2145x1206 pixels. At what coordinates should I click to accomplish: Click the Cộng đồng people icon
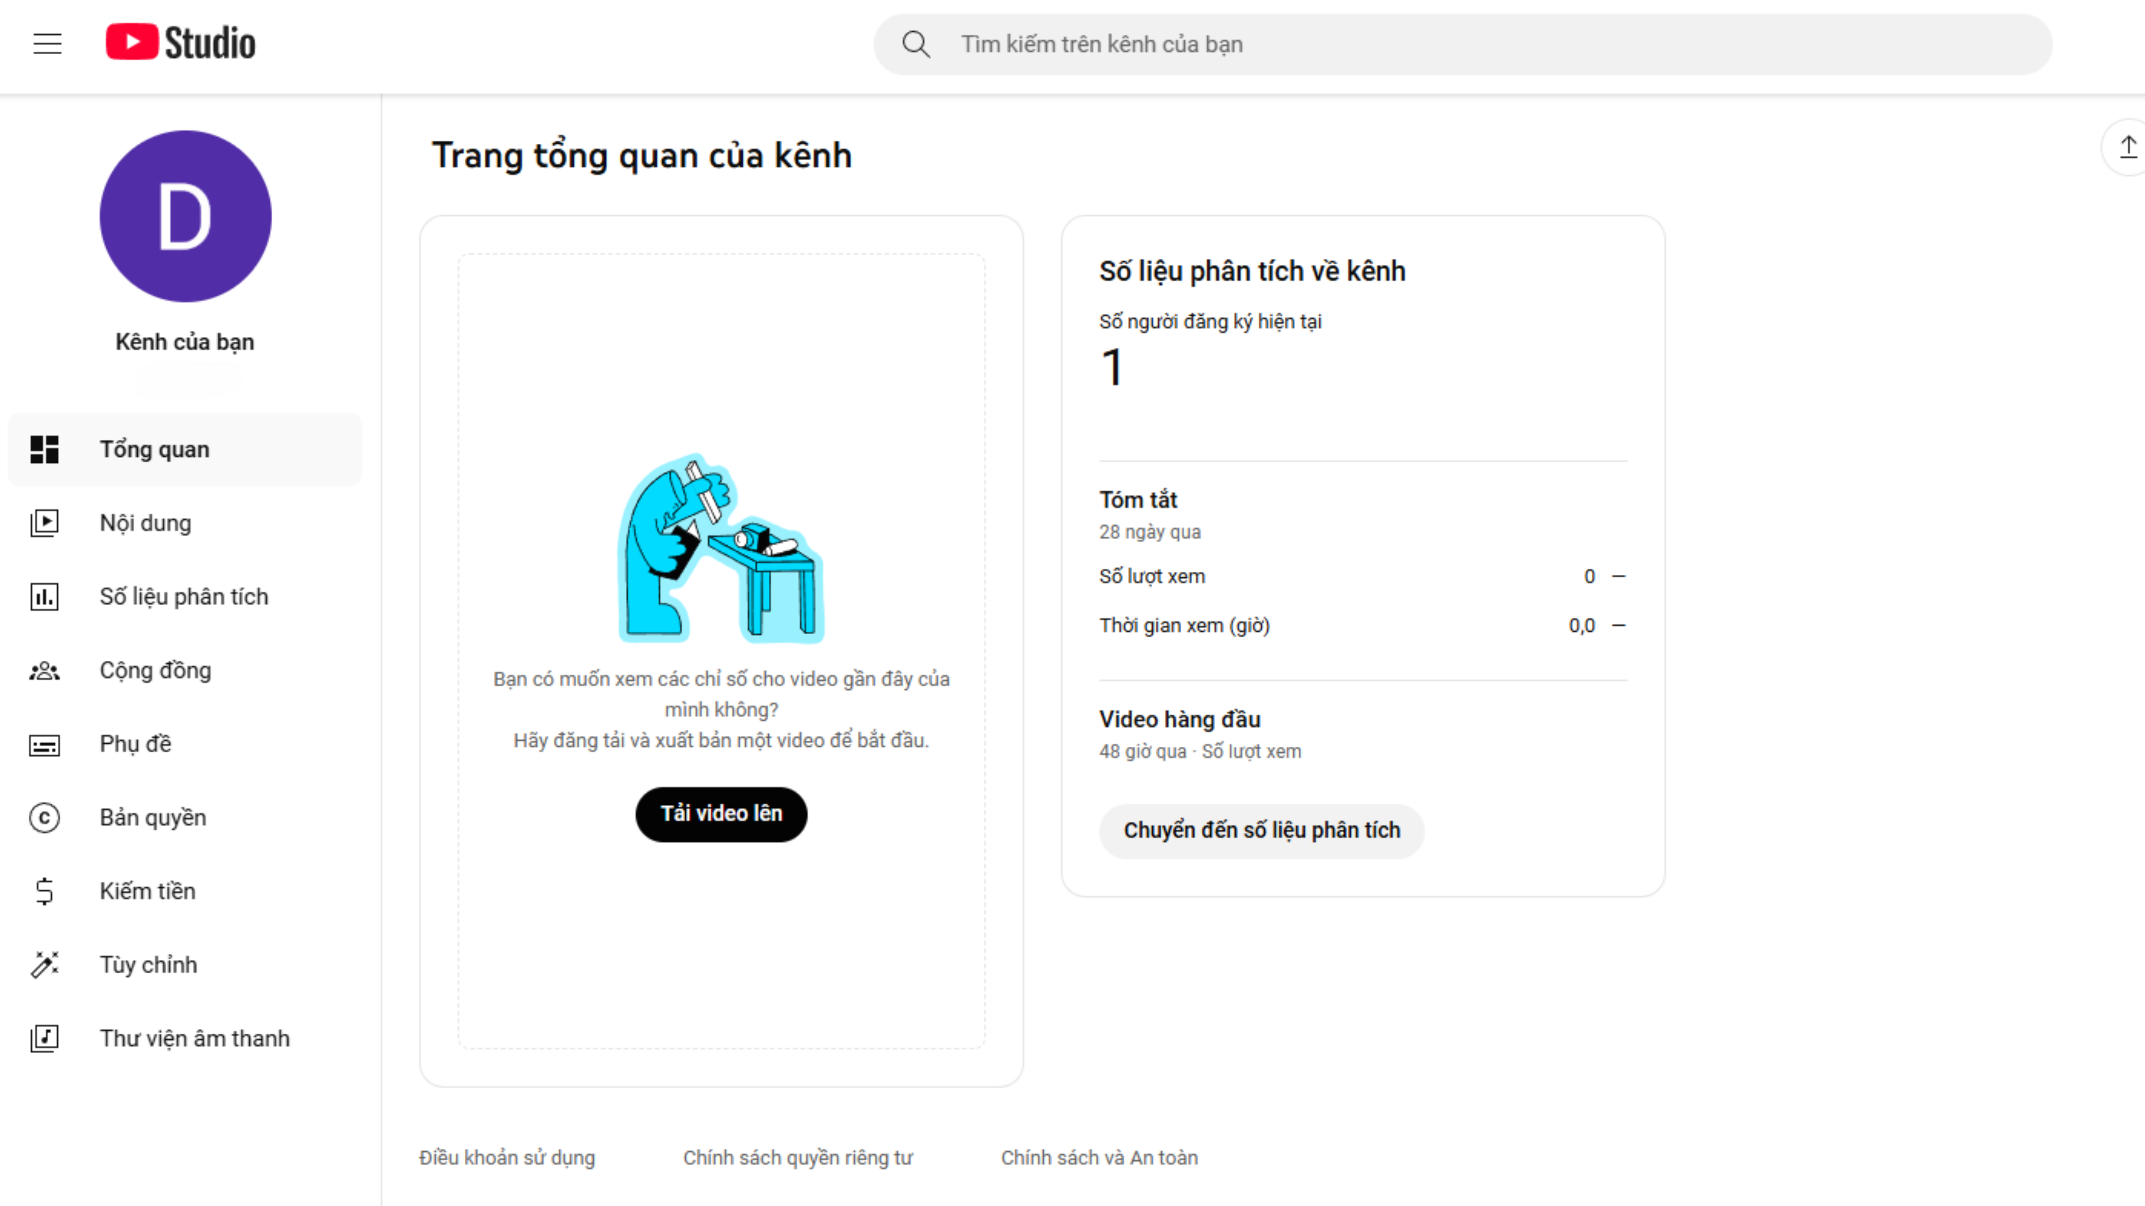(44, 670)
